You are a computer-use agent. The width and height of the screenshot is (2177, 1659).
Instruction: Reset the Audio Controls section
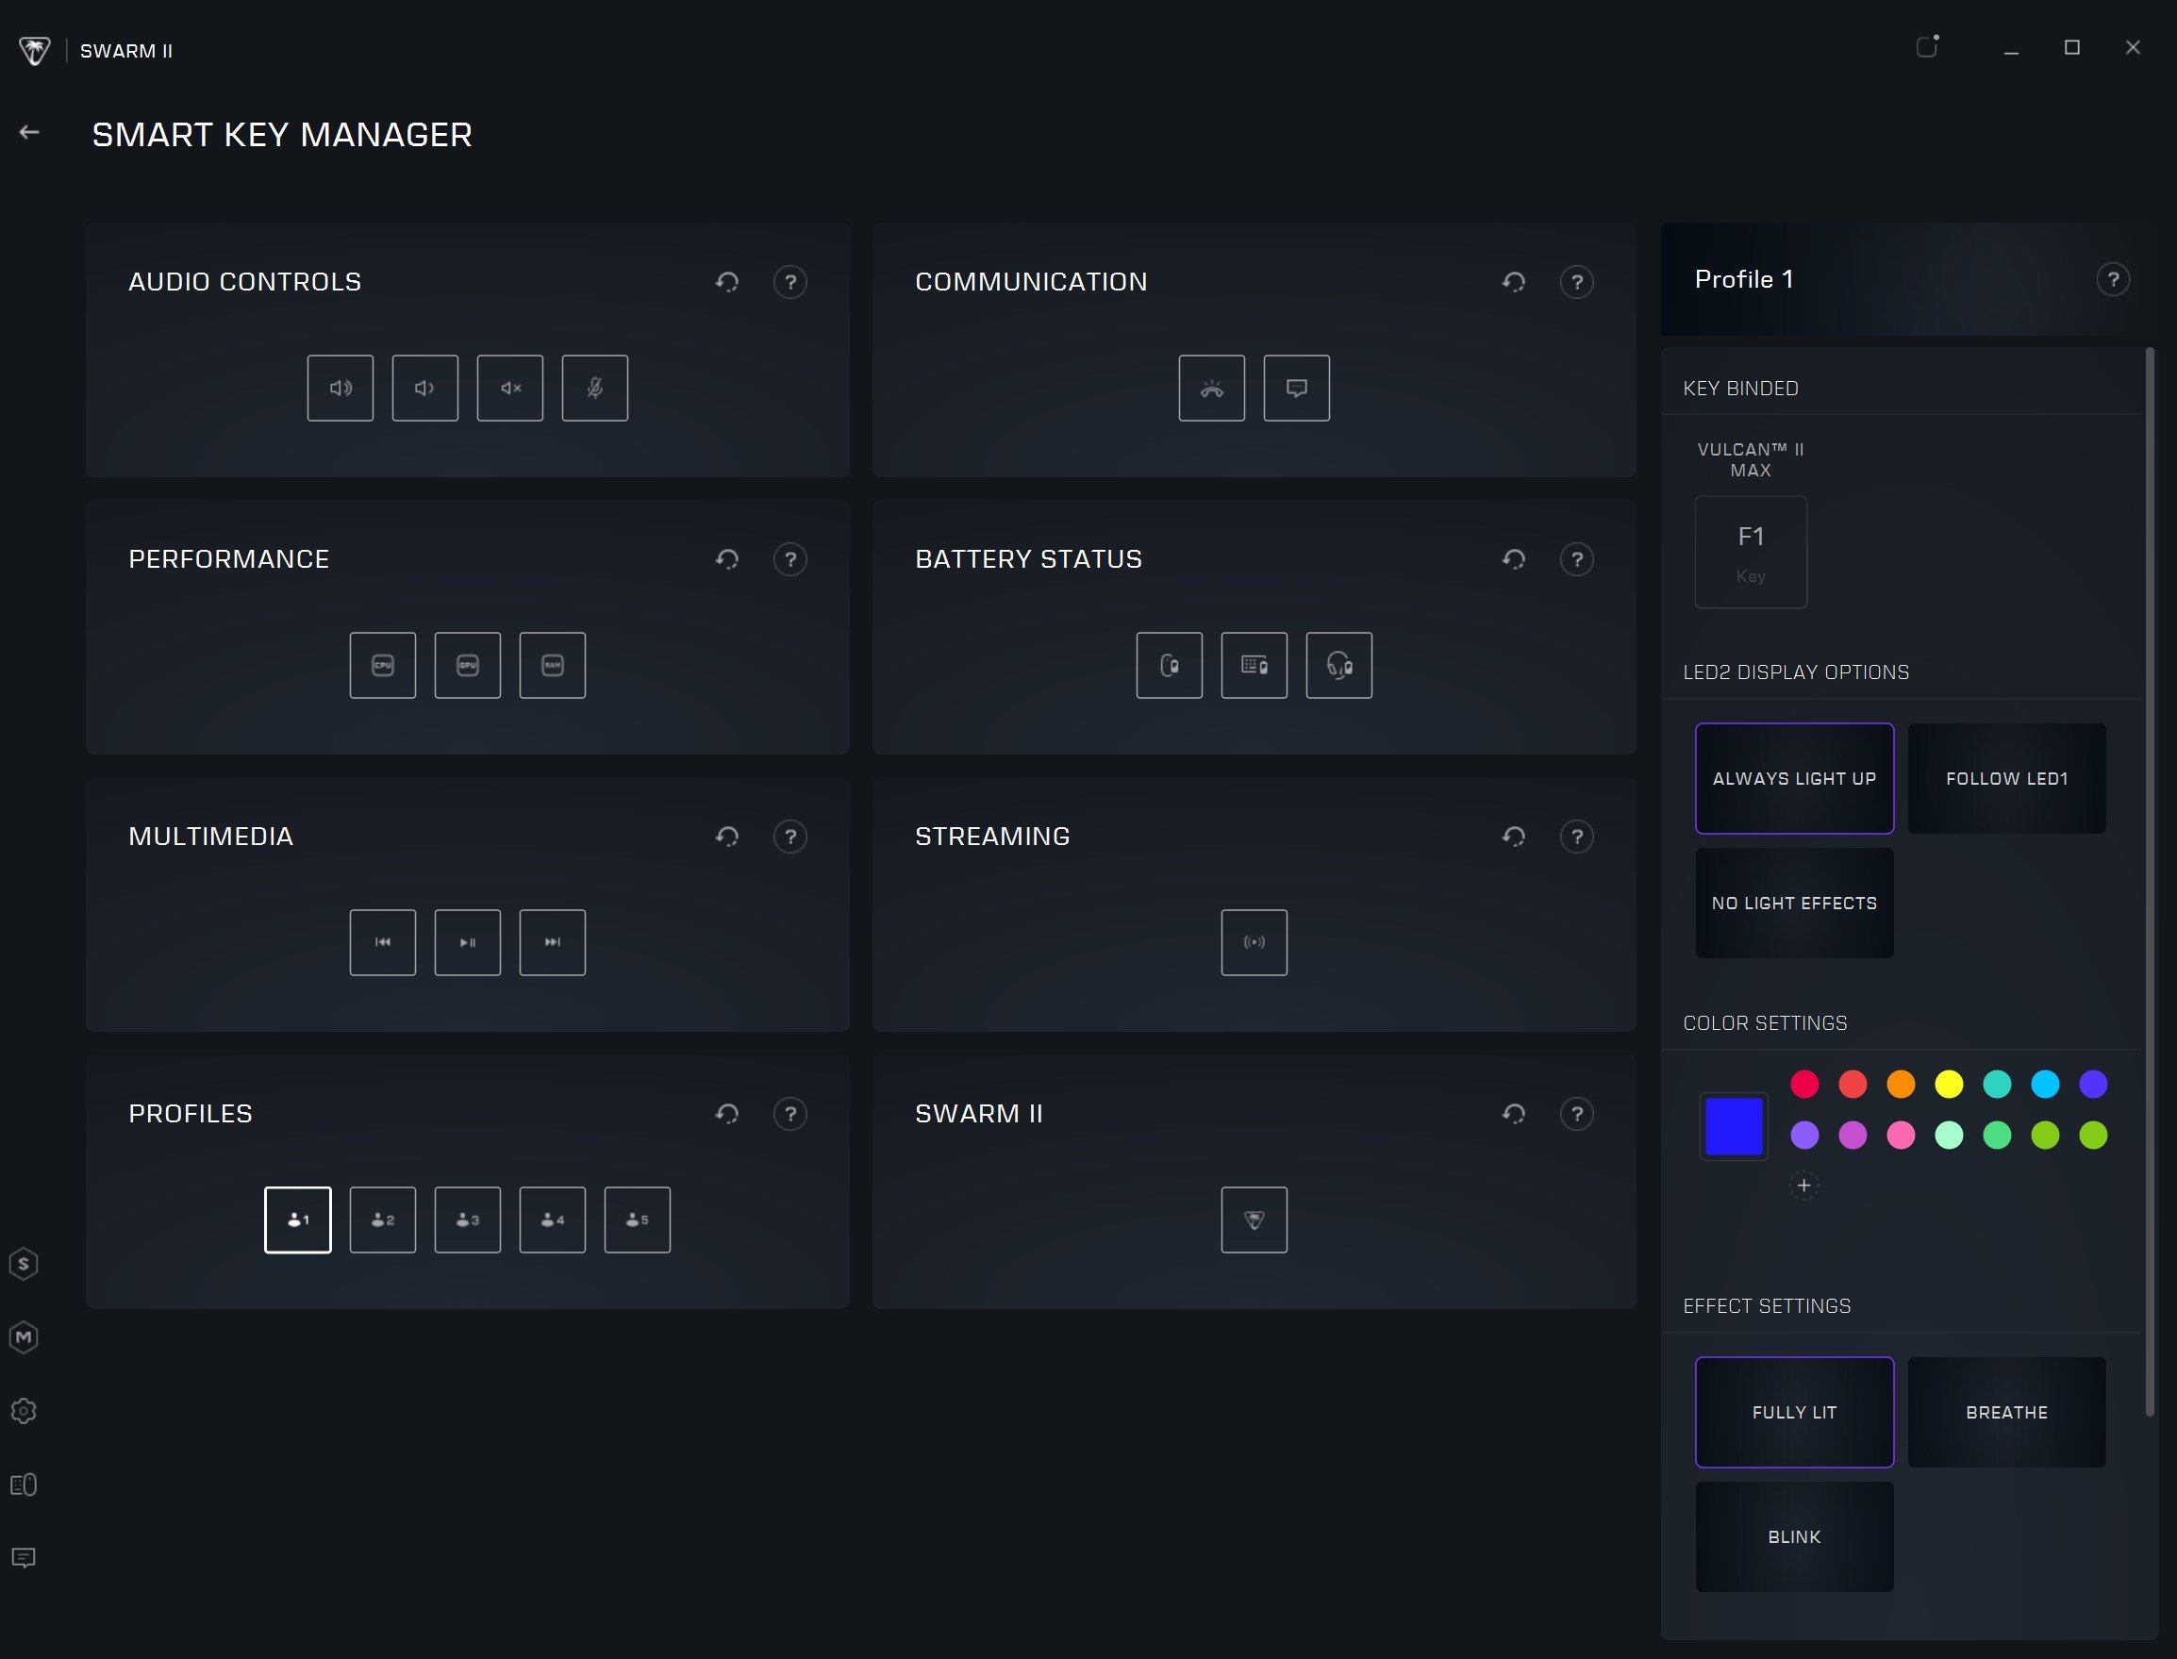coord(727,282)
